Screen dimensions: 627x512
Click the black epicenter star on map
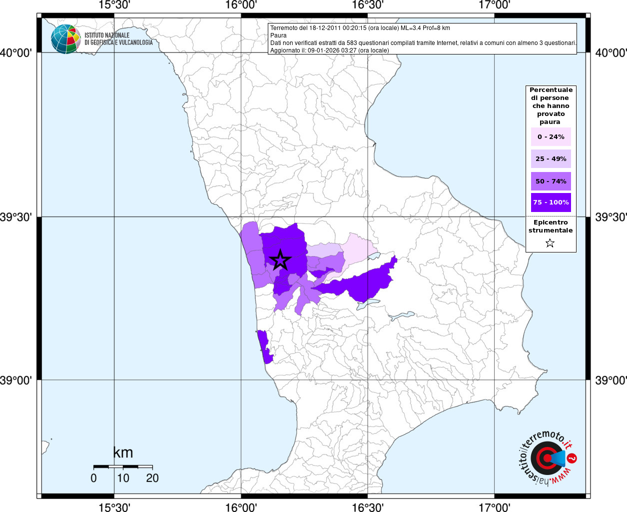tap(280, 260)
